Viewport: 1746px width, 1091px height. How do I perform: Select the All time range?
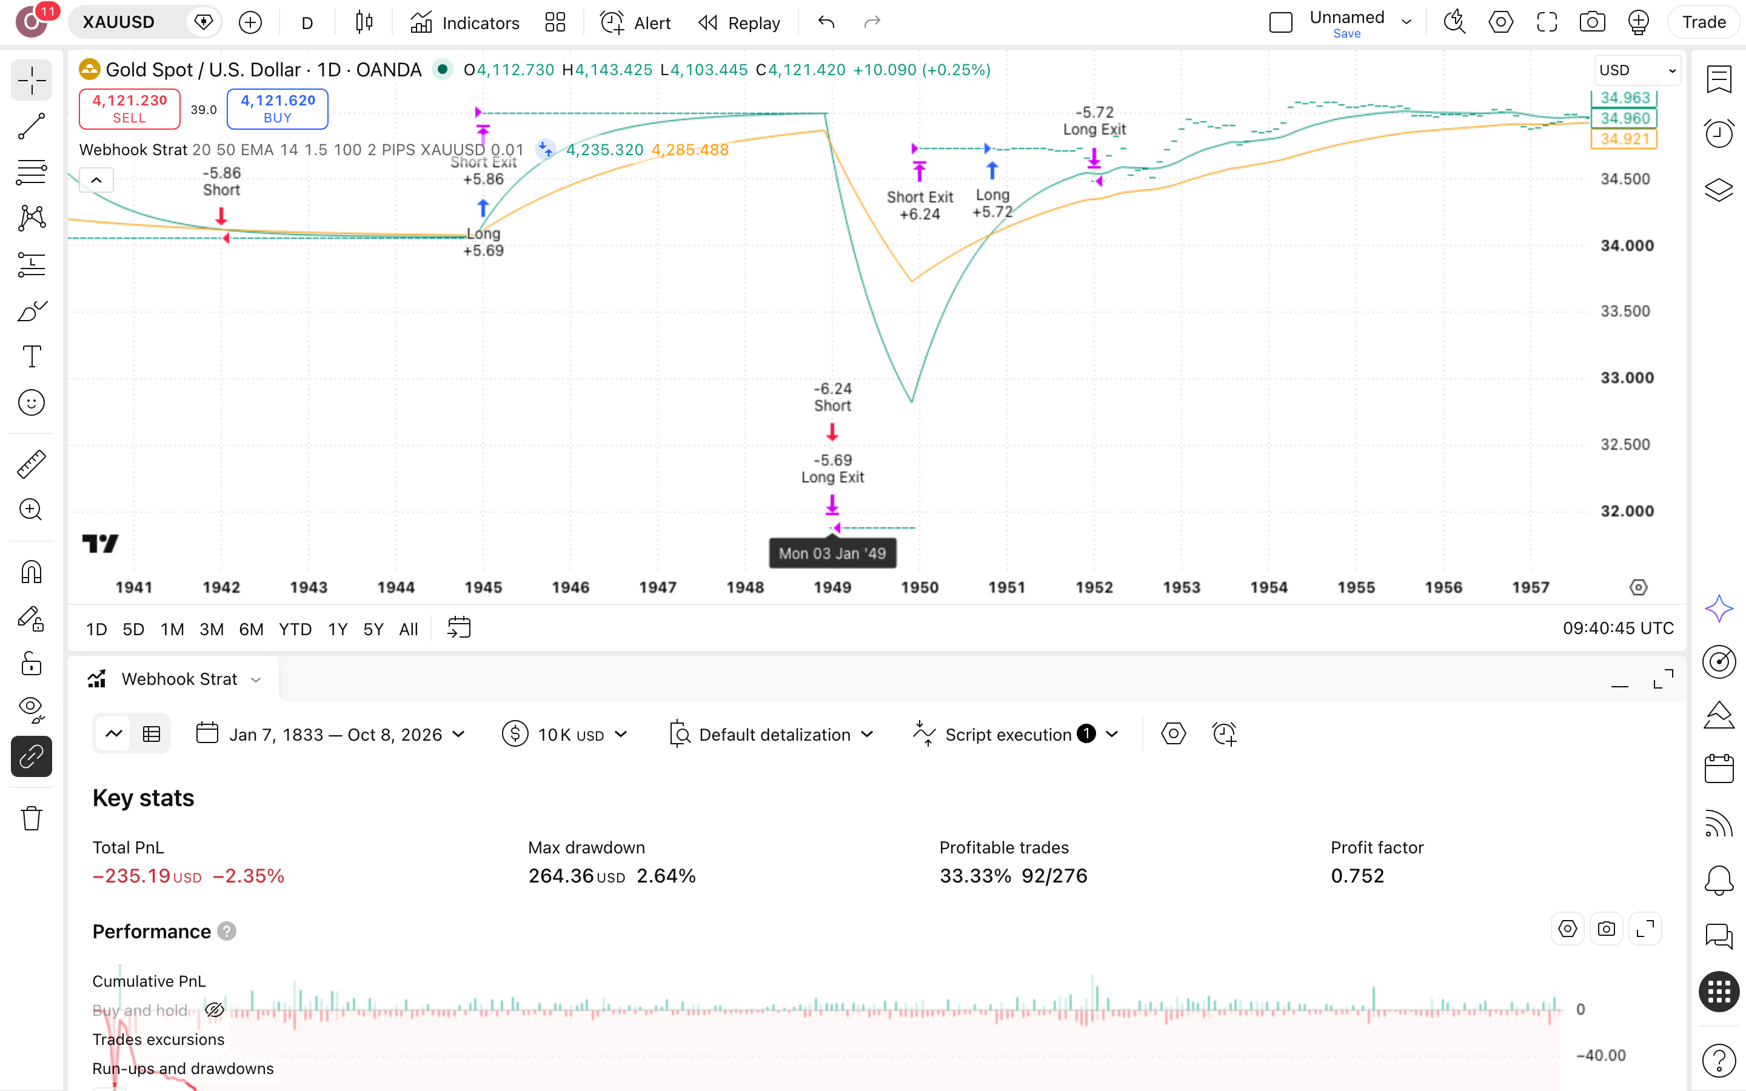(409, 629)
